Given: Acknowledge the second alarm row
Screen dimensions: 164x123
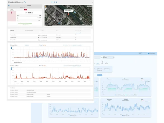Looking at the screenshot, I should tap(76, 37).
